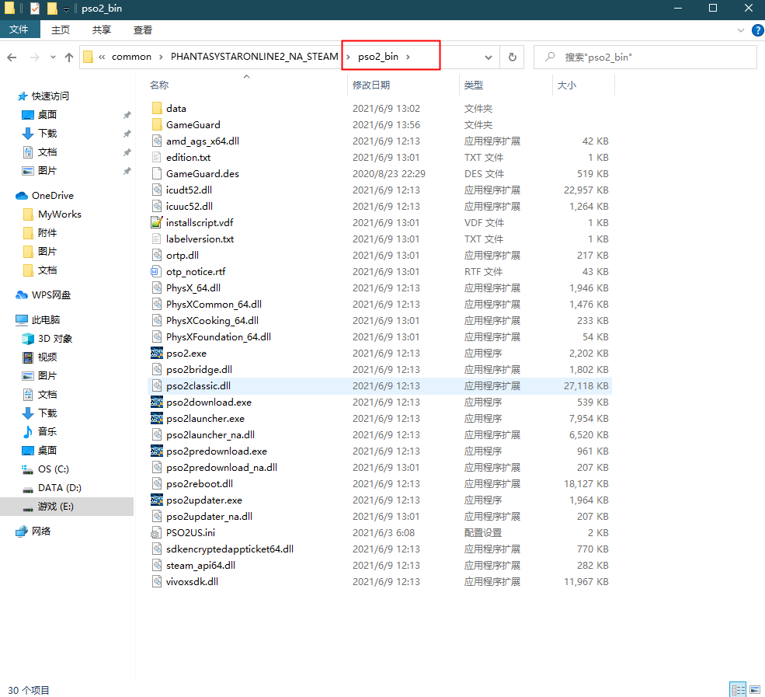Screen dimensions: 765x697
Task: Select the amd_ags_x64.dll file icon
Action: (157, 141)
